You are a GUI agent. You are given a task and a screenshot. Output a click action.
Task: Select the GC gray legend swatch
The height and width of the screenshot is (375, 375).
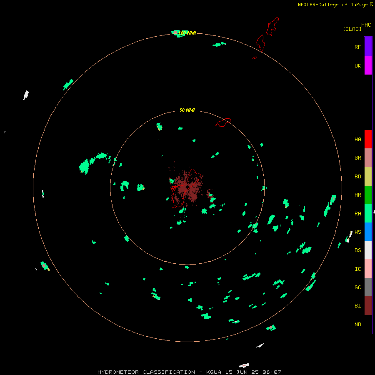368,287
